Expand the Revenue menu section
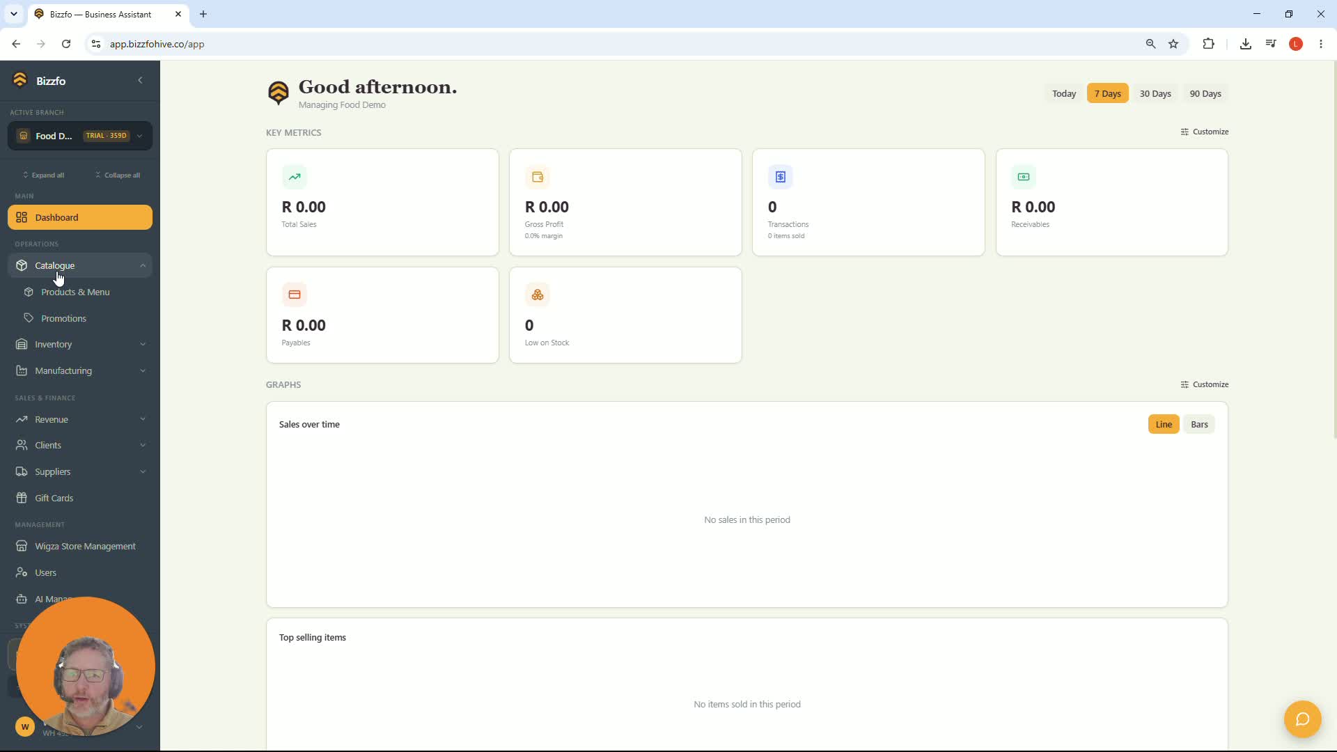This screenshot has height=752, width=1337. click(80, 419)
